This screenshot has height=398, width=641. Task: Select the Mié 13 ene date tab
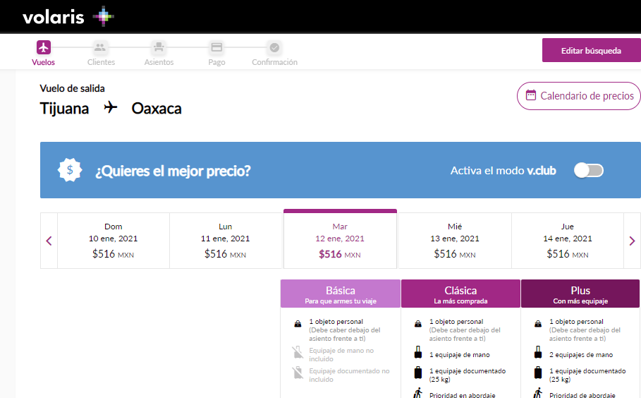click(x=454, y=241)
